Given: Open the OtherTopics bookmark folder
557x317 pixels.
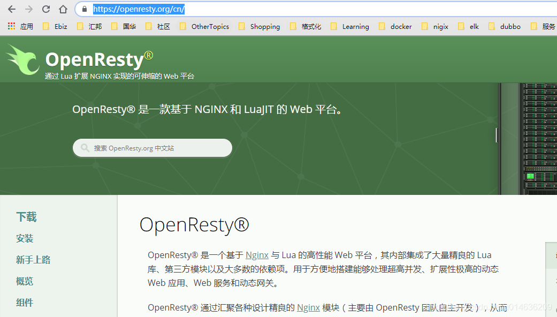Looking at the screenshot, I should coord(204,26).
